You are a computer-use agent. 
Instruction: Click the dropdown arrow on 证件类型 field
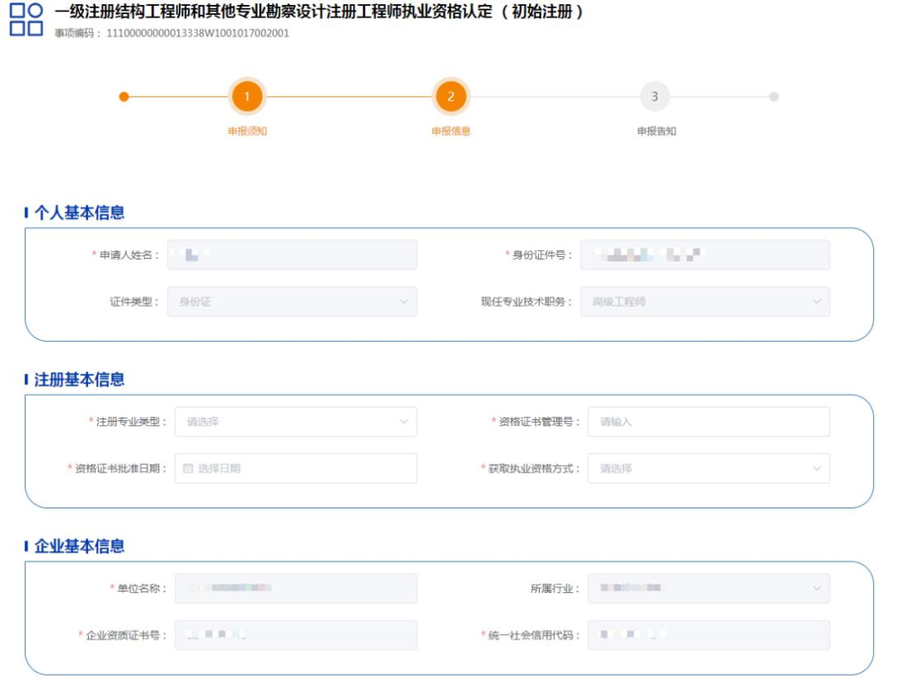(402, 302)
